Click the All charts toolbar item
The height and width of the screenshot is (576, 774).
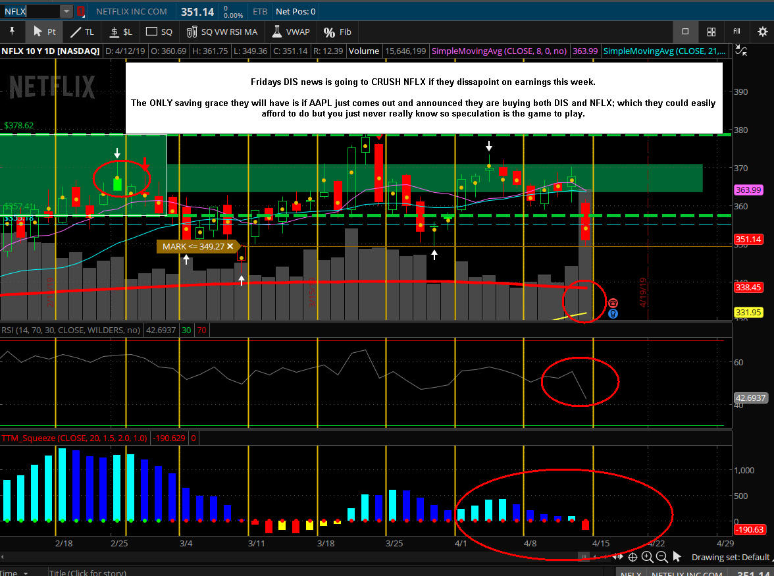(736, 32)
